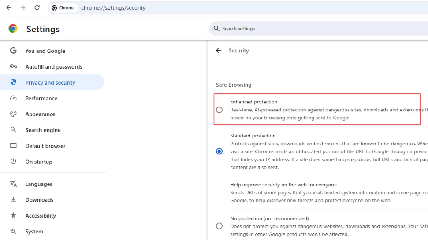
Task: Select the Standard protection radio button
Action: 219,151
